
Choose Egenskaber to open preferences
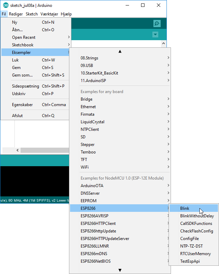click(22, 105)
